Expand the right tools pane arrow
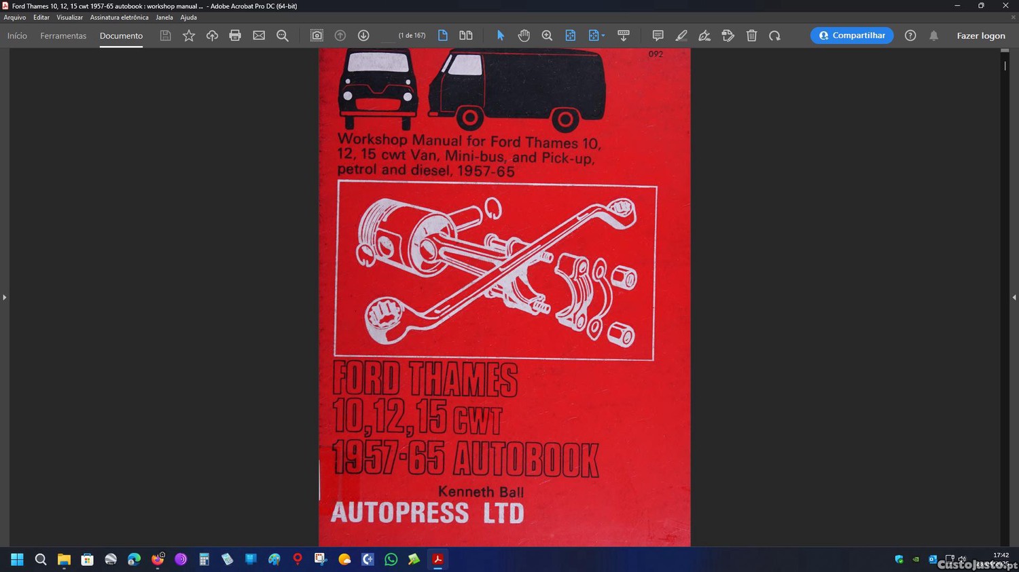Image resolution: width=1019 pixels, height=572 pixels. [1014, 297]
